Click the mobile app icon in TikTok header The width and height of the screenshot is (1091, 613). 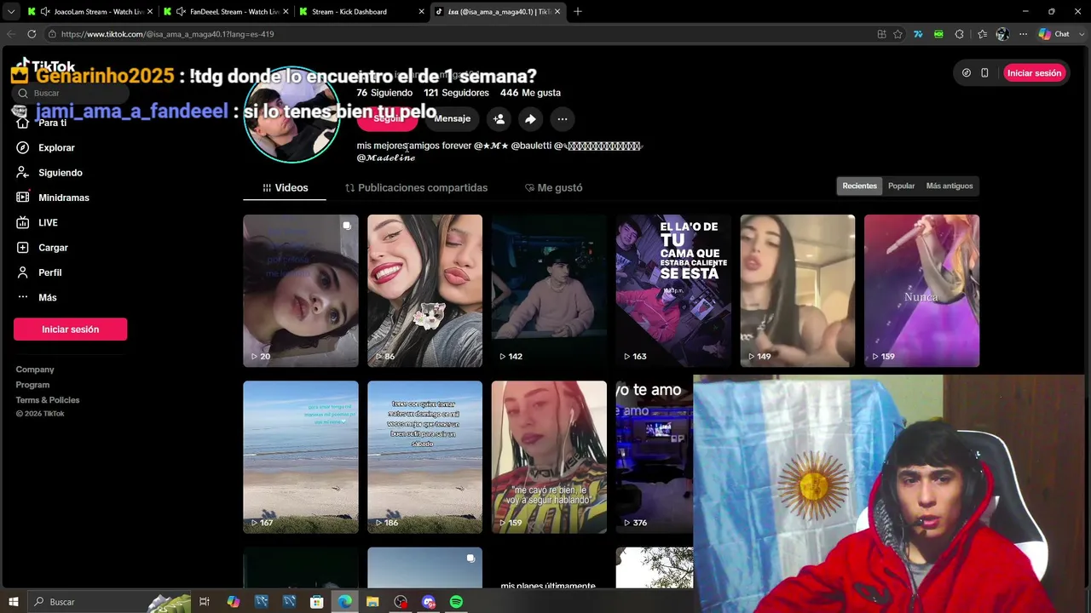(x=984, y=73)
